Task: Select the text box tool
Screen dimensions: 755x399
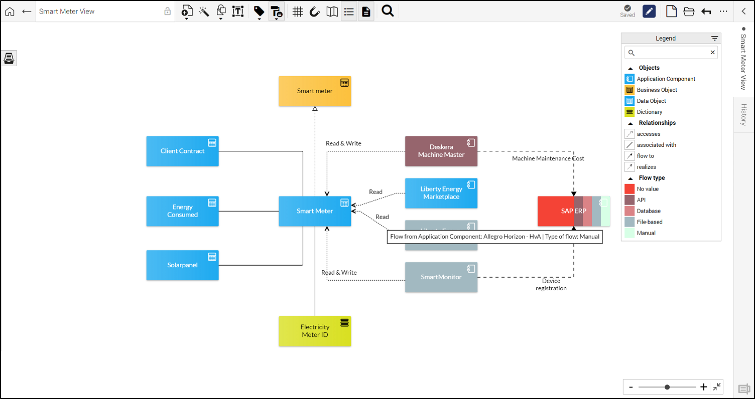Action: (238, 12)
